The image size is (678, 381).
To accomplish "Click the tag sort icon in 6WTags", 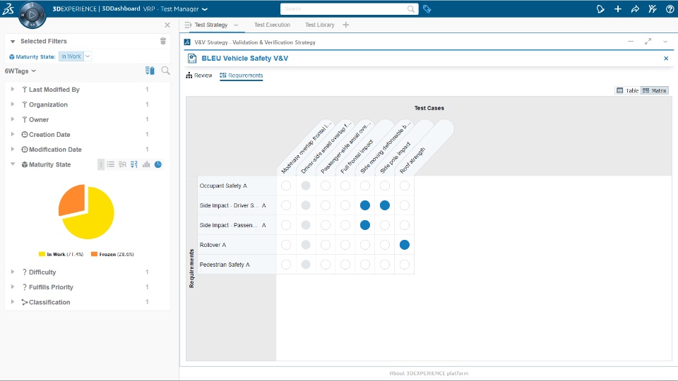I will point(150,71).
